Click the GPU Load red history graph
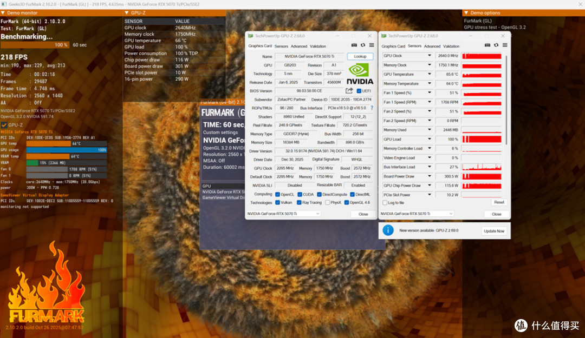The height and width of the screenshot is (338, 585). point(482,139)
